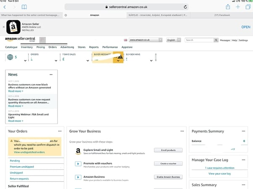
Task: Open the English language dropdown
Action: point(174,40)
